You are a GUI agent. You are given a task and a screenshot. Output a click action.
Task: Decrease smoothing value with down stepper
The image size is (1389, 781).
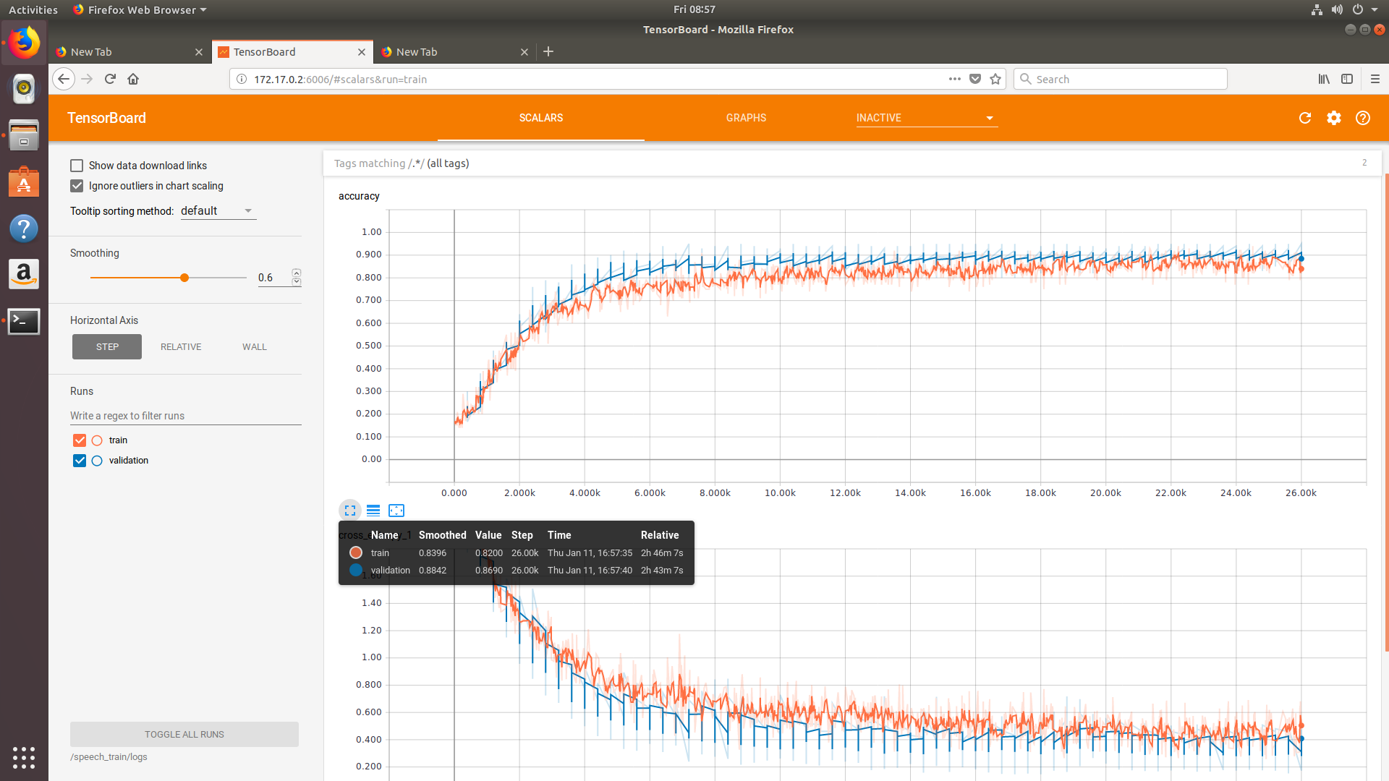[297, 281]
